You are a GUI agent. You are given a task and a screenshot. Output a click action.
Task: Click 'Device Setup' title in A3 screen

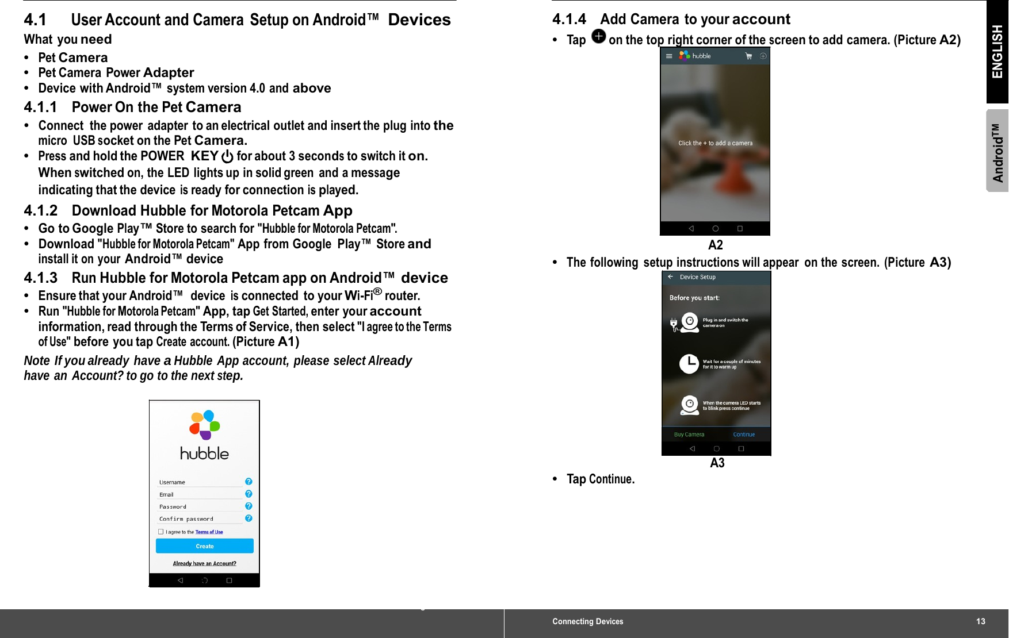698,276
